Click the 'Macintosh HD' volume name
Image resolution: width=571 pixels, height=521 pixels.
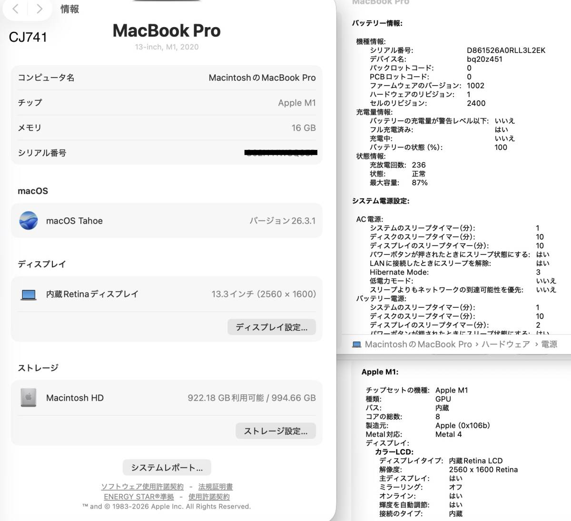pos(75,398)
